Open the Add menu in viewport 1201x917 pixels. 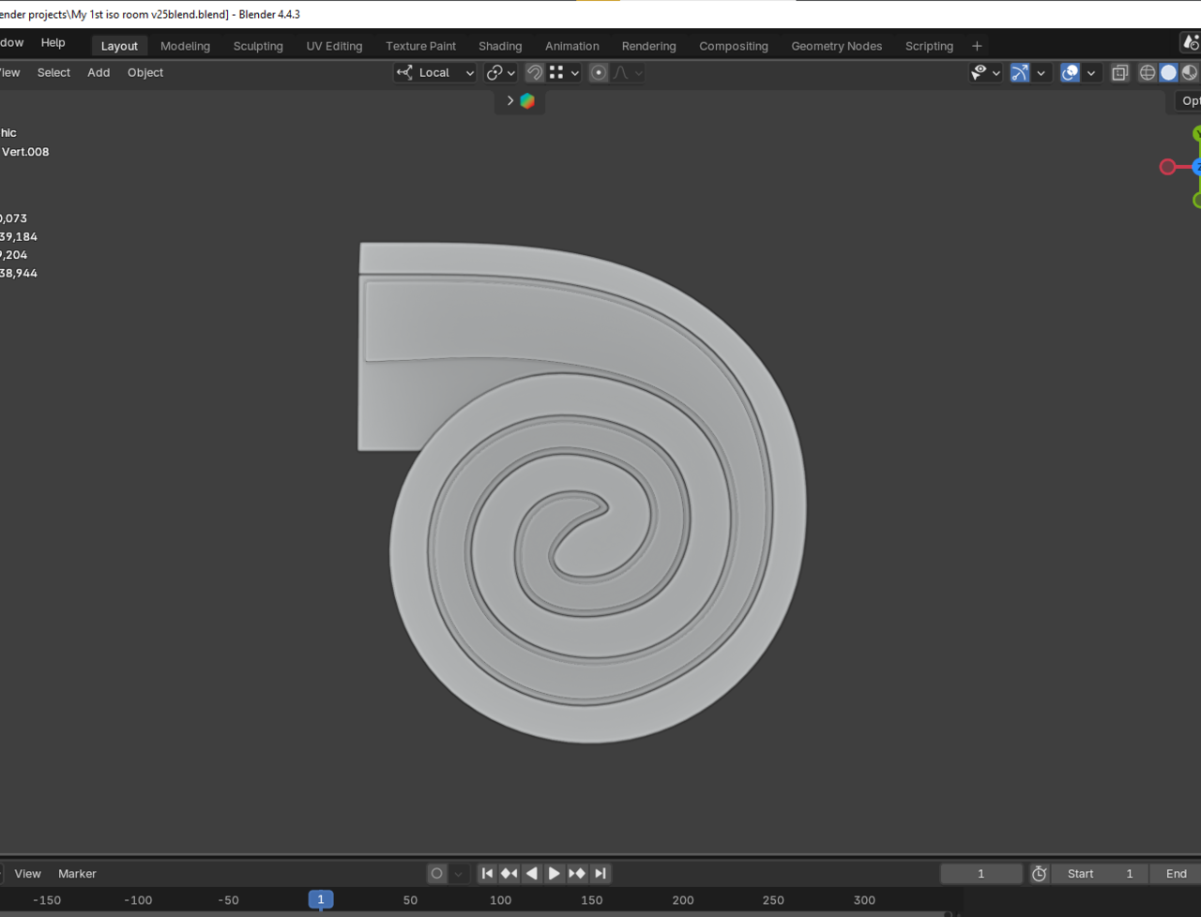click(x=99, y=73)
